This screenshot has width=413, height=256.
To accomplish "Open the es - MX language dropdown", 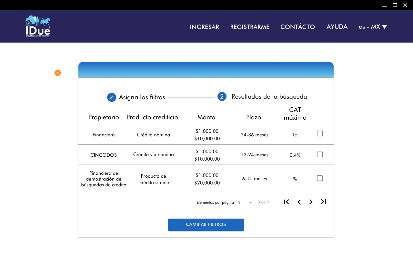I will (x=373, y=27).
